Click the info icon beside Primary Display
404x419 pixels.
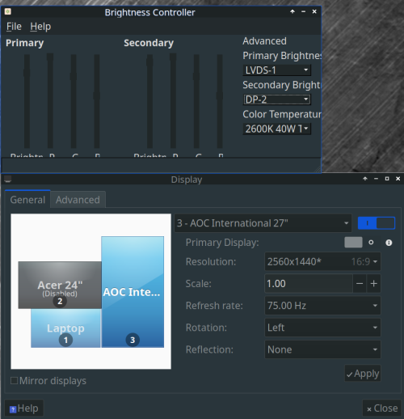click(389, 243)
